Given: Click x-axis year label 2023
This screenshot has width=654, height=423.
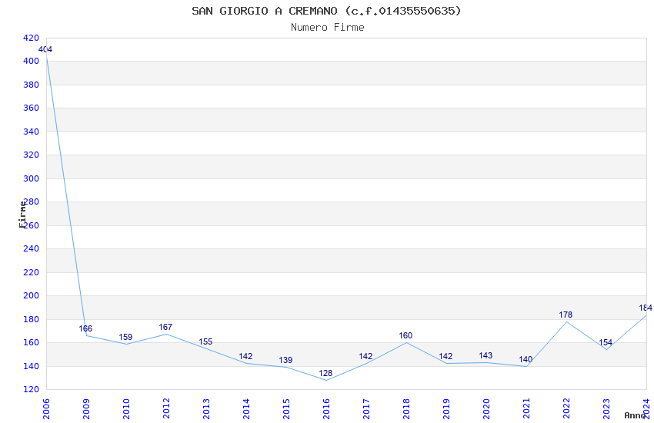Looking at the screenshot, I should 606,409.
